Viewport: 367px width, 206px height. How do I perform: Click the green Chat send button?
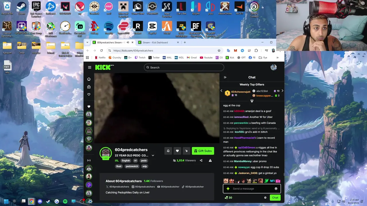click(275, 198)
